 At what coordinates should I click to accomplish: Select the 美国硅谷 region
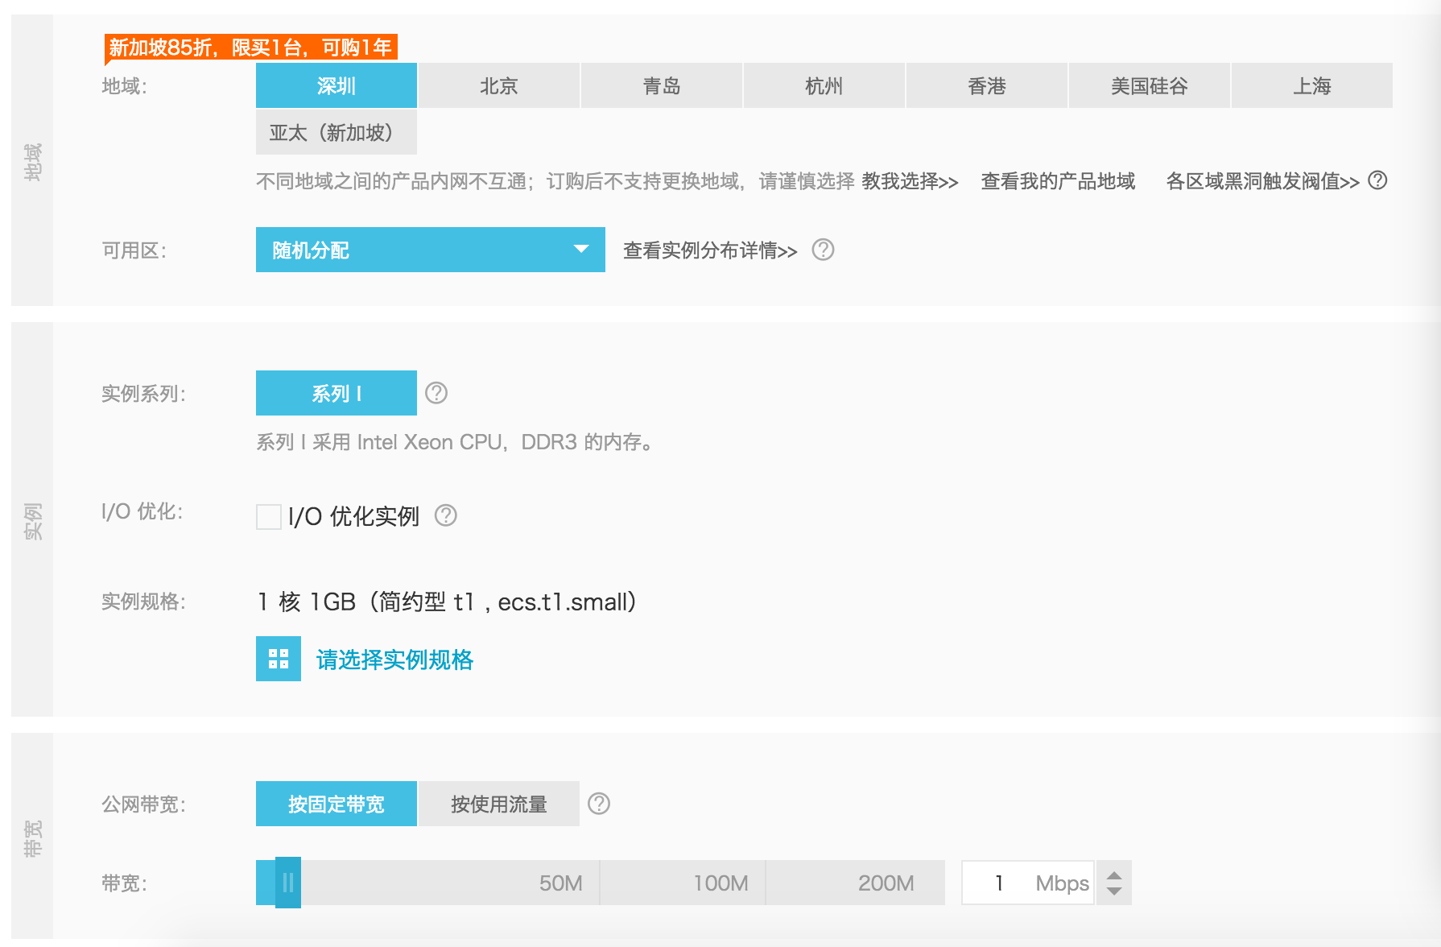coord(1150,85)
